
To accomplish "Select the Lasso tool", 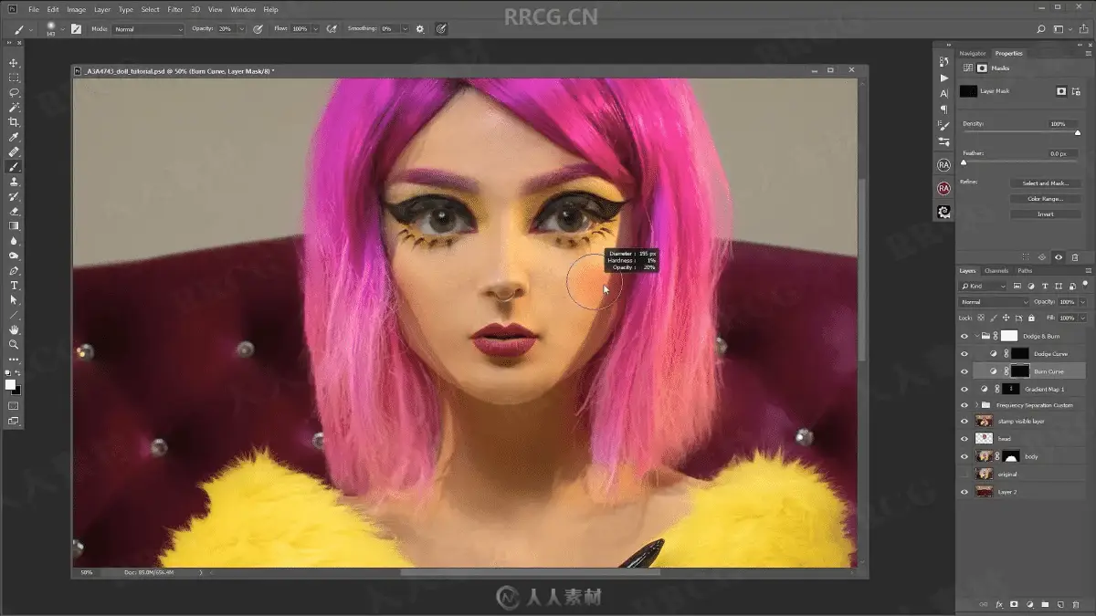I will click(14, 92).
